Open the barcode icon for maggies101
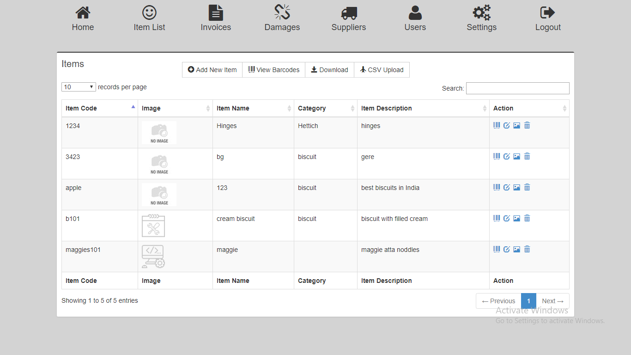 click(x=497, y=249)
